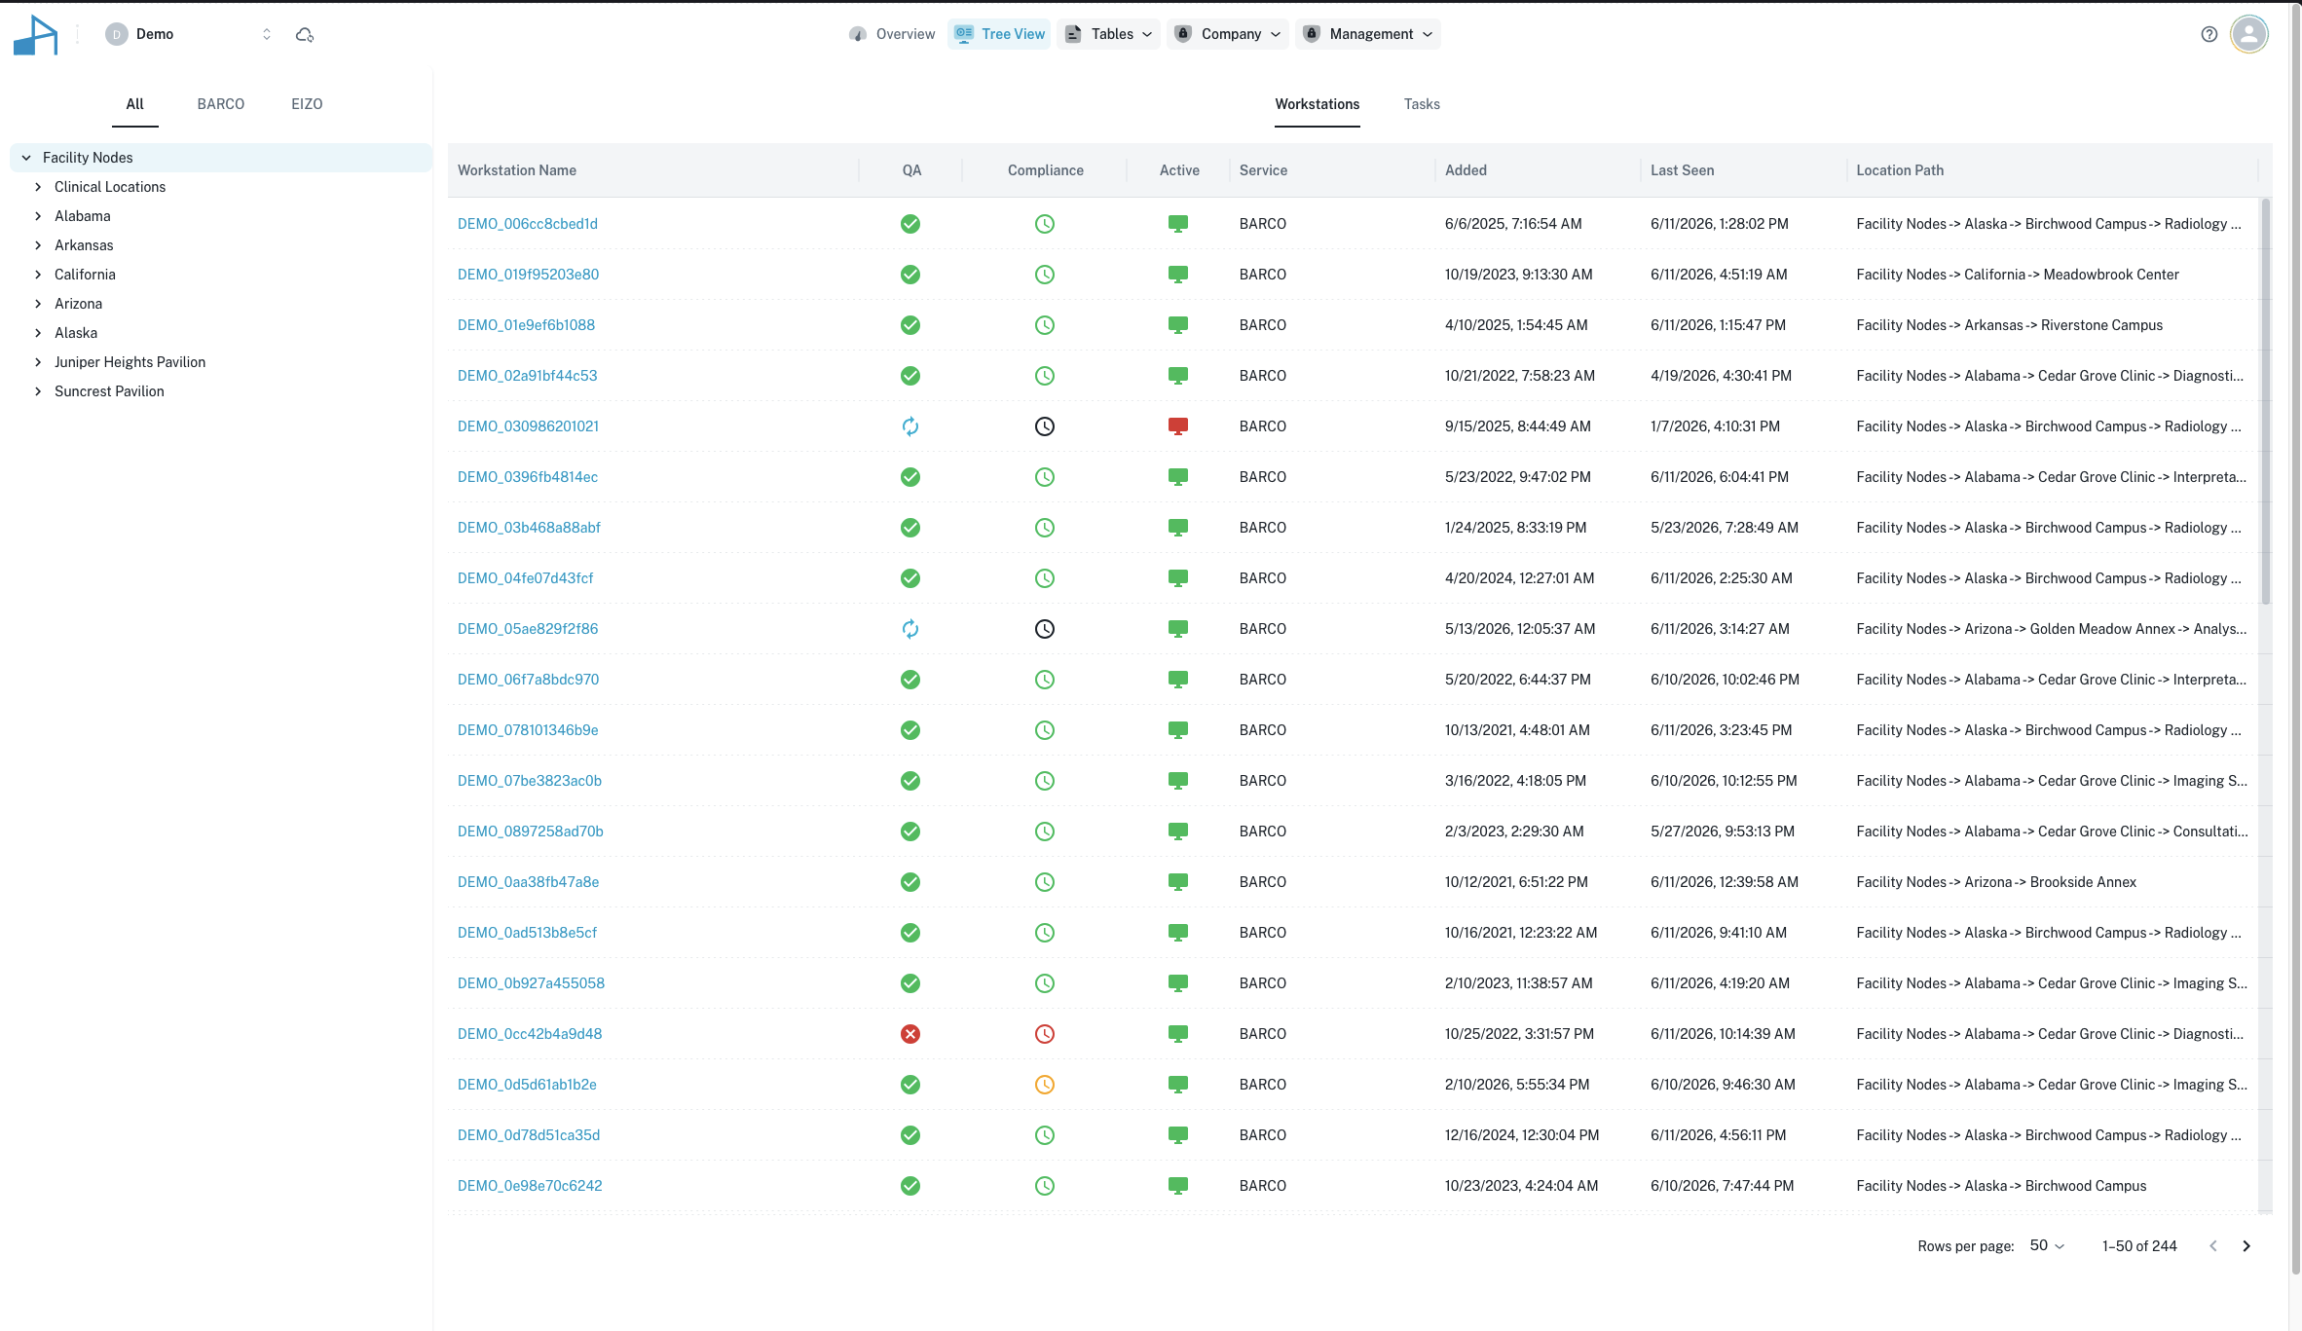Open the Company dropdown menu
The width and height of the screenshot is (2302, 1331).
point(1228,34)
